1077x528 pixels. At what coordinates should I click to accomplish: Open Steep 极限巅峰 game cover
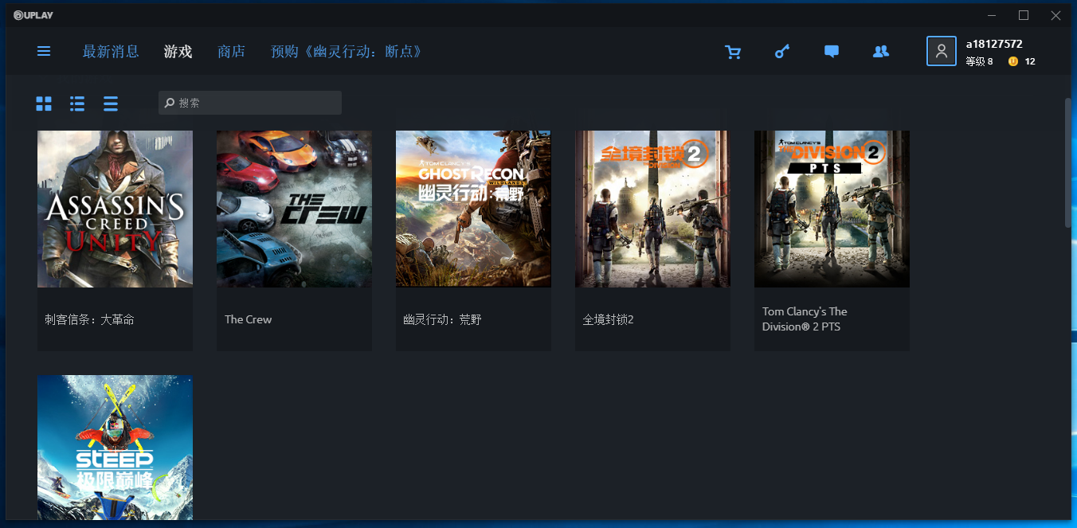pyautogui.click(x=115, y=448)
